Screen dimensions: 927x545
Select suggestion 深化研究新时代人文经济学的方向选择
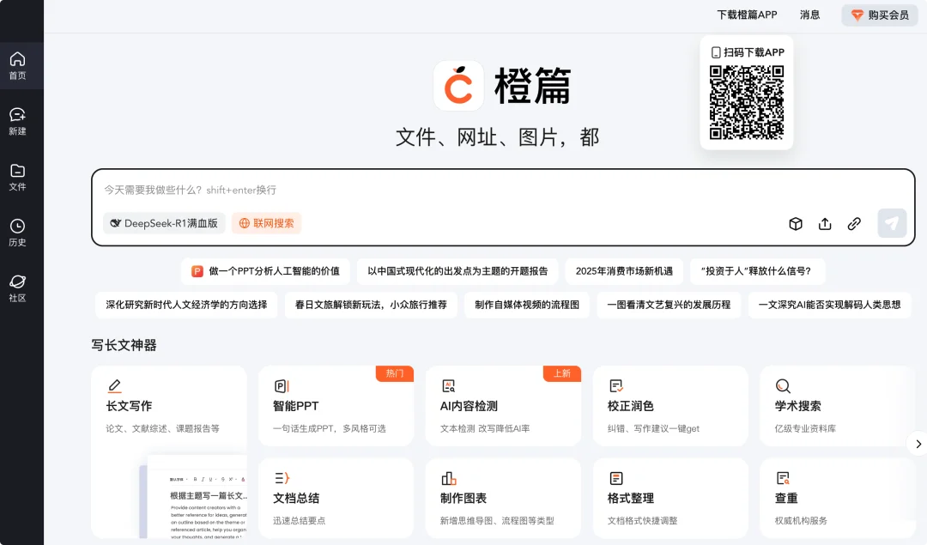tap(186, 305)
